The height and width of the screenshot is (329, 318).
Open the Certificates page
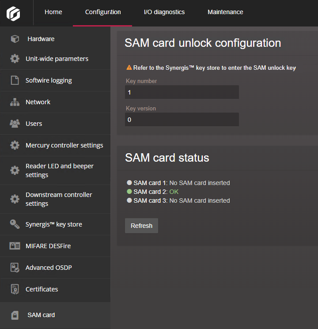pyautogui.click(x=55, y=289)
